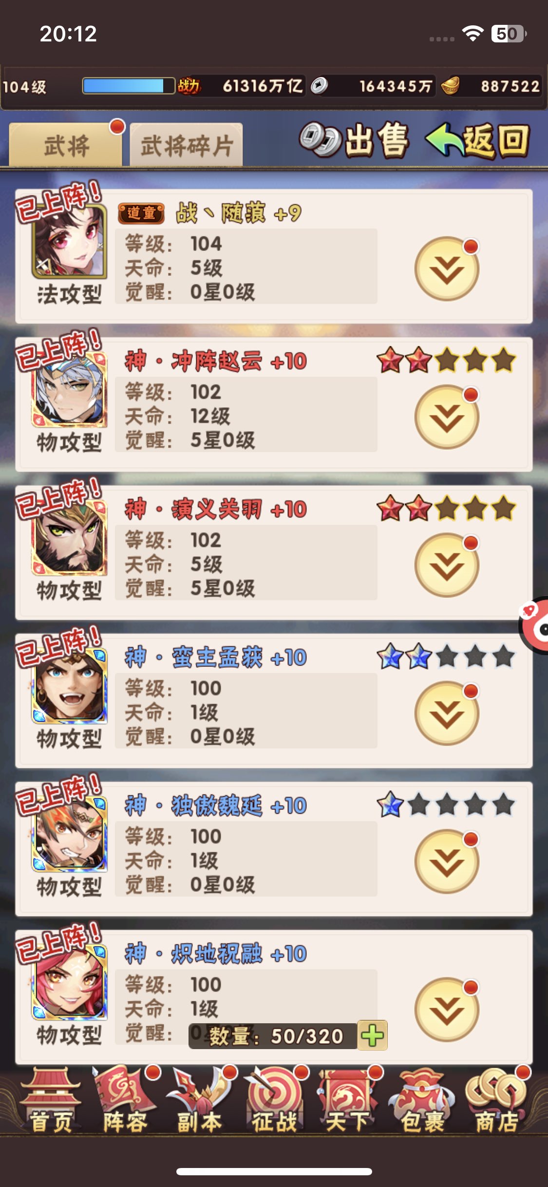Expand the 神·演义关羽 hero details
Screen dimensions: 548x1187
pyautogui.click(x=447, y=565)
